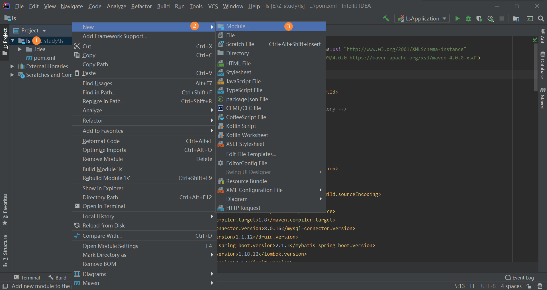Expand Local History submenu
Image resolution: width=547 pixels, height=290 pixels.
(x=144, y=216)
